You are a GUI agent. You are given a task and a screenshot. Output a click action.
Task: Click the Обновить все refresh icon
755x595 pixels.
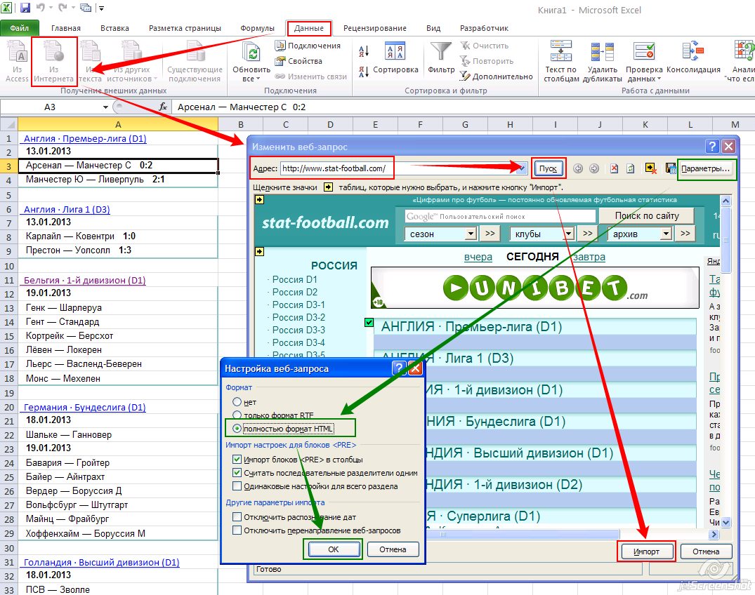(251, 52)
